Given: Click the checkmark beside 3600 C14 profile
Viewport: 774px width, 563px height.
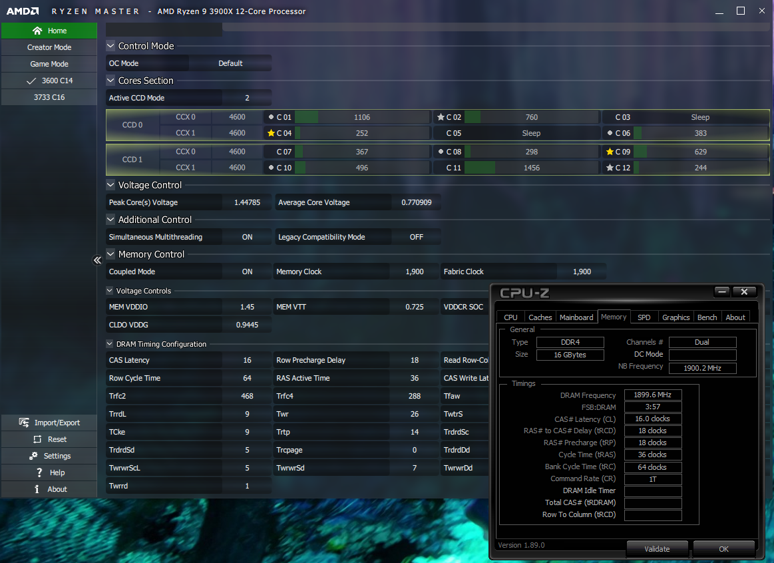Looking at the screenshot, I should point(31,81).
